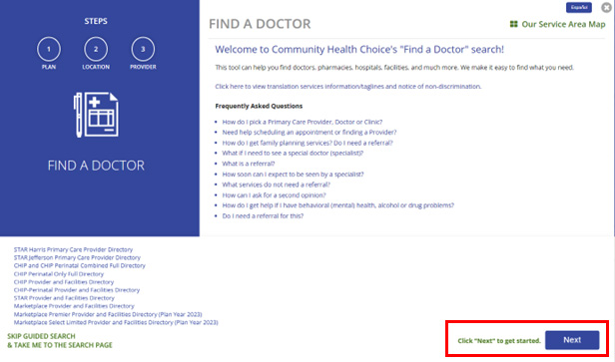Open STAR Provider and Facilities Directory
Viewport: 615px width, 362px height.
pos(64,298)
